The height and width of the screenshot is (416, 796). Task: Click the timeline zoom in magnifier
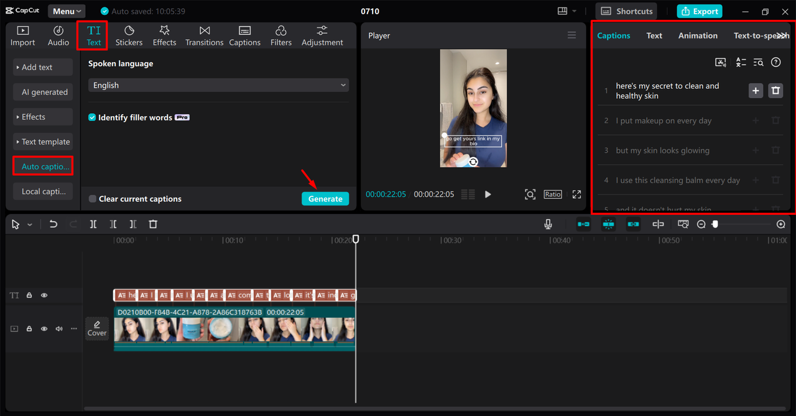(781, 224)
